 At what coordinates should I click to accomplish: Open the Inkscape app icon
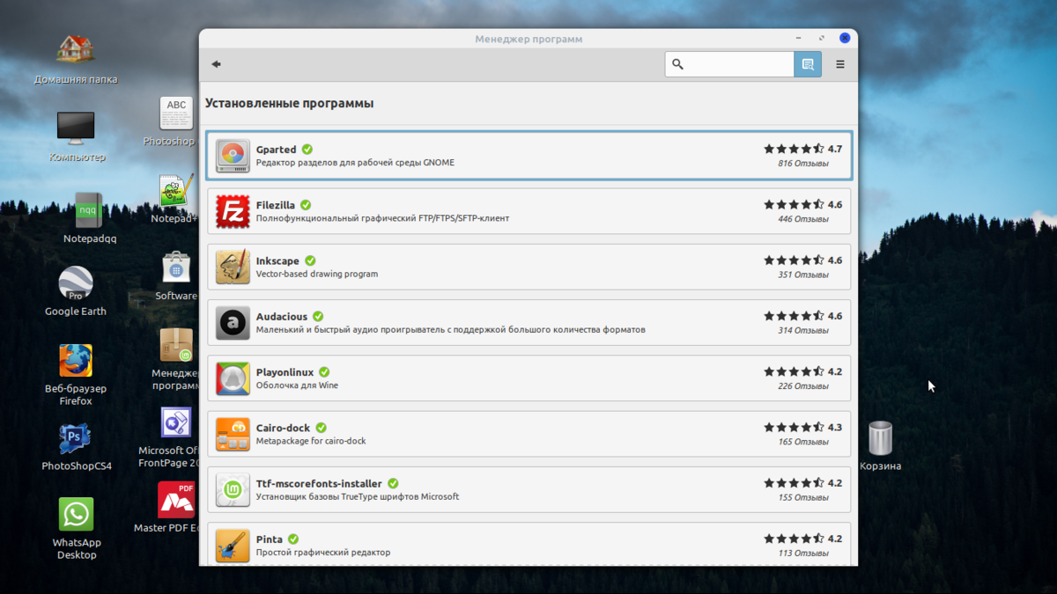coord(233,267)
